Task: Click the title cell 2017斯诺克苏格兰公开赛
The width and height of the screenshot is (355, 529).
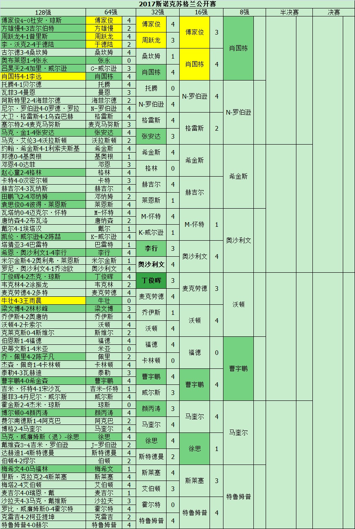Action: coord(177,4)
